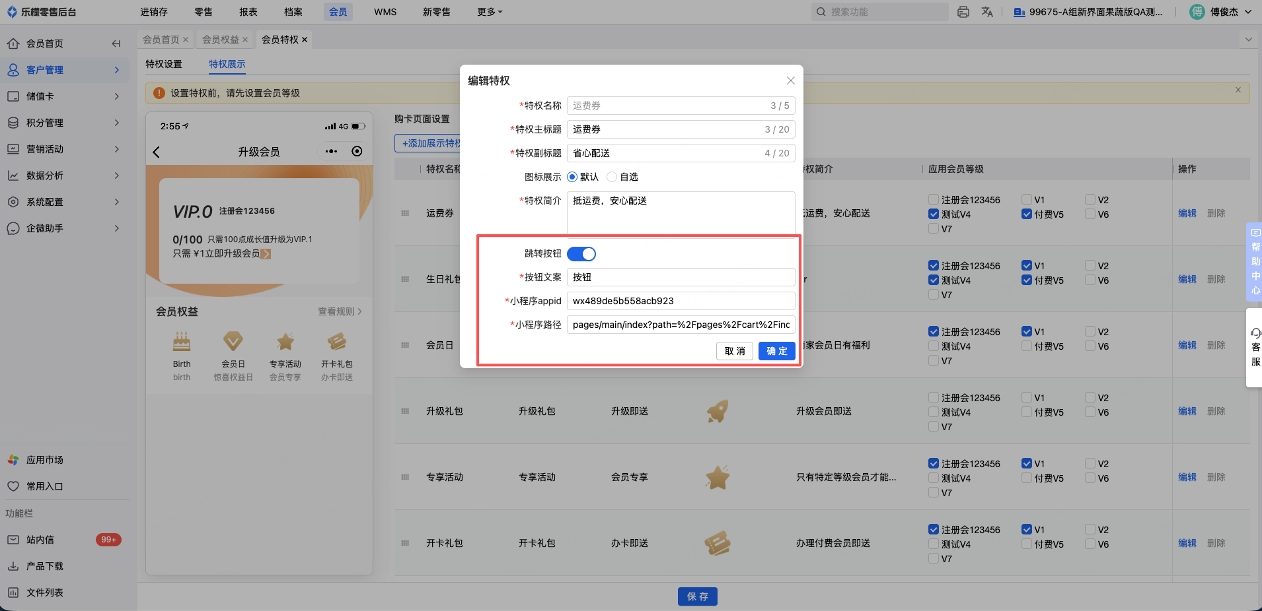Click the 小程序appid input field
Image resolution: width=1262 pixels, height=611 pixels.
tap(681, 301)
